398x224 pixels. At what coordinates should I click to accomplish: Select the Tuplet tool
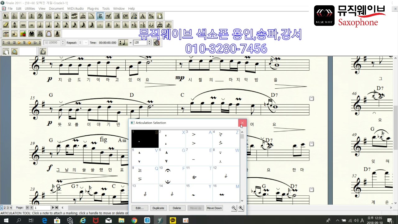(83, 16)
